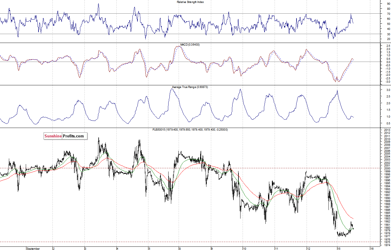The height and width of the screenshot is (250, 391).
Task: Click the SunshineProfits.com logo on the price chart
Action: coord(65,136)
